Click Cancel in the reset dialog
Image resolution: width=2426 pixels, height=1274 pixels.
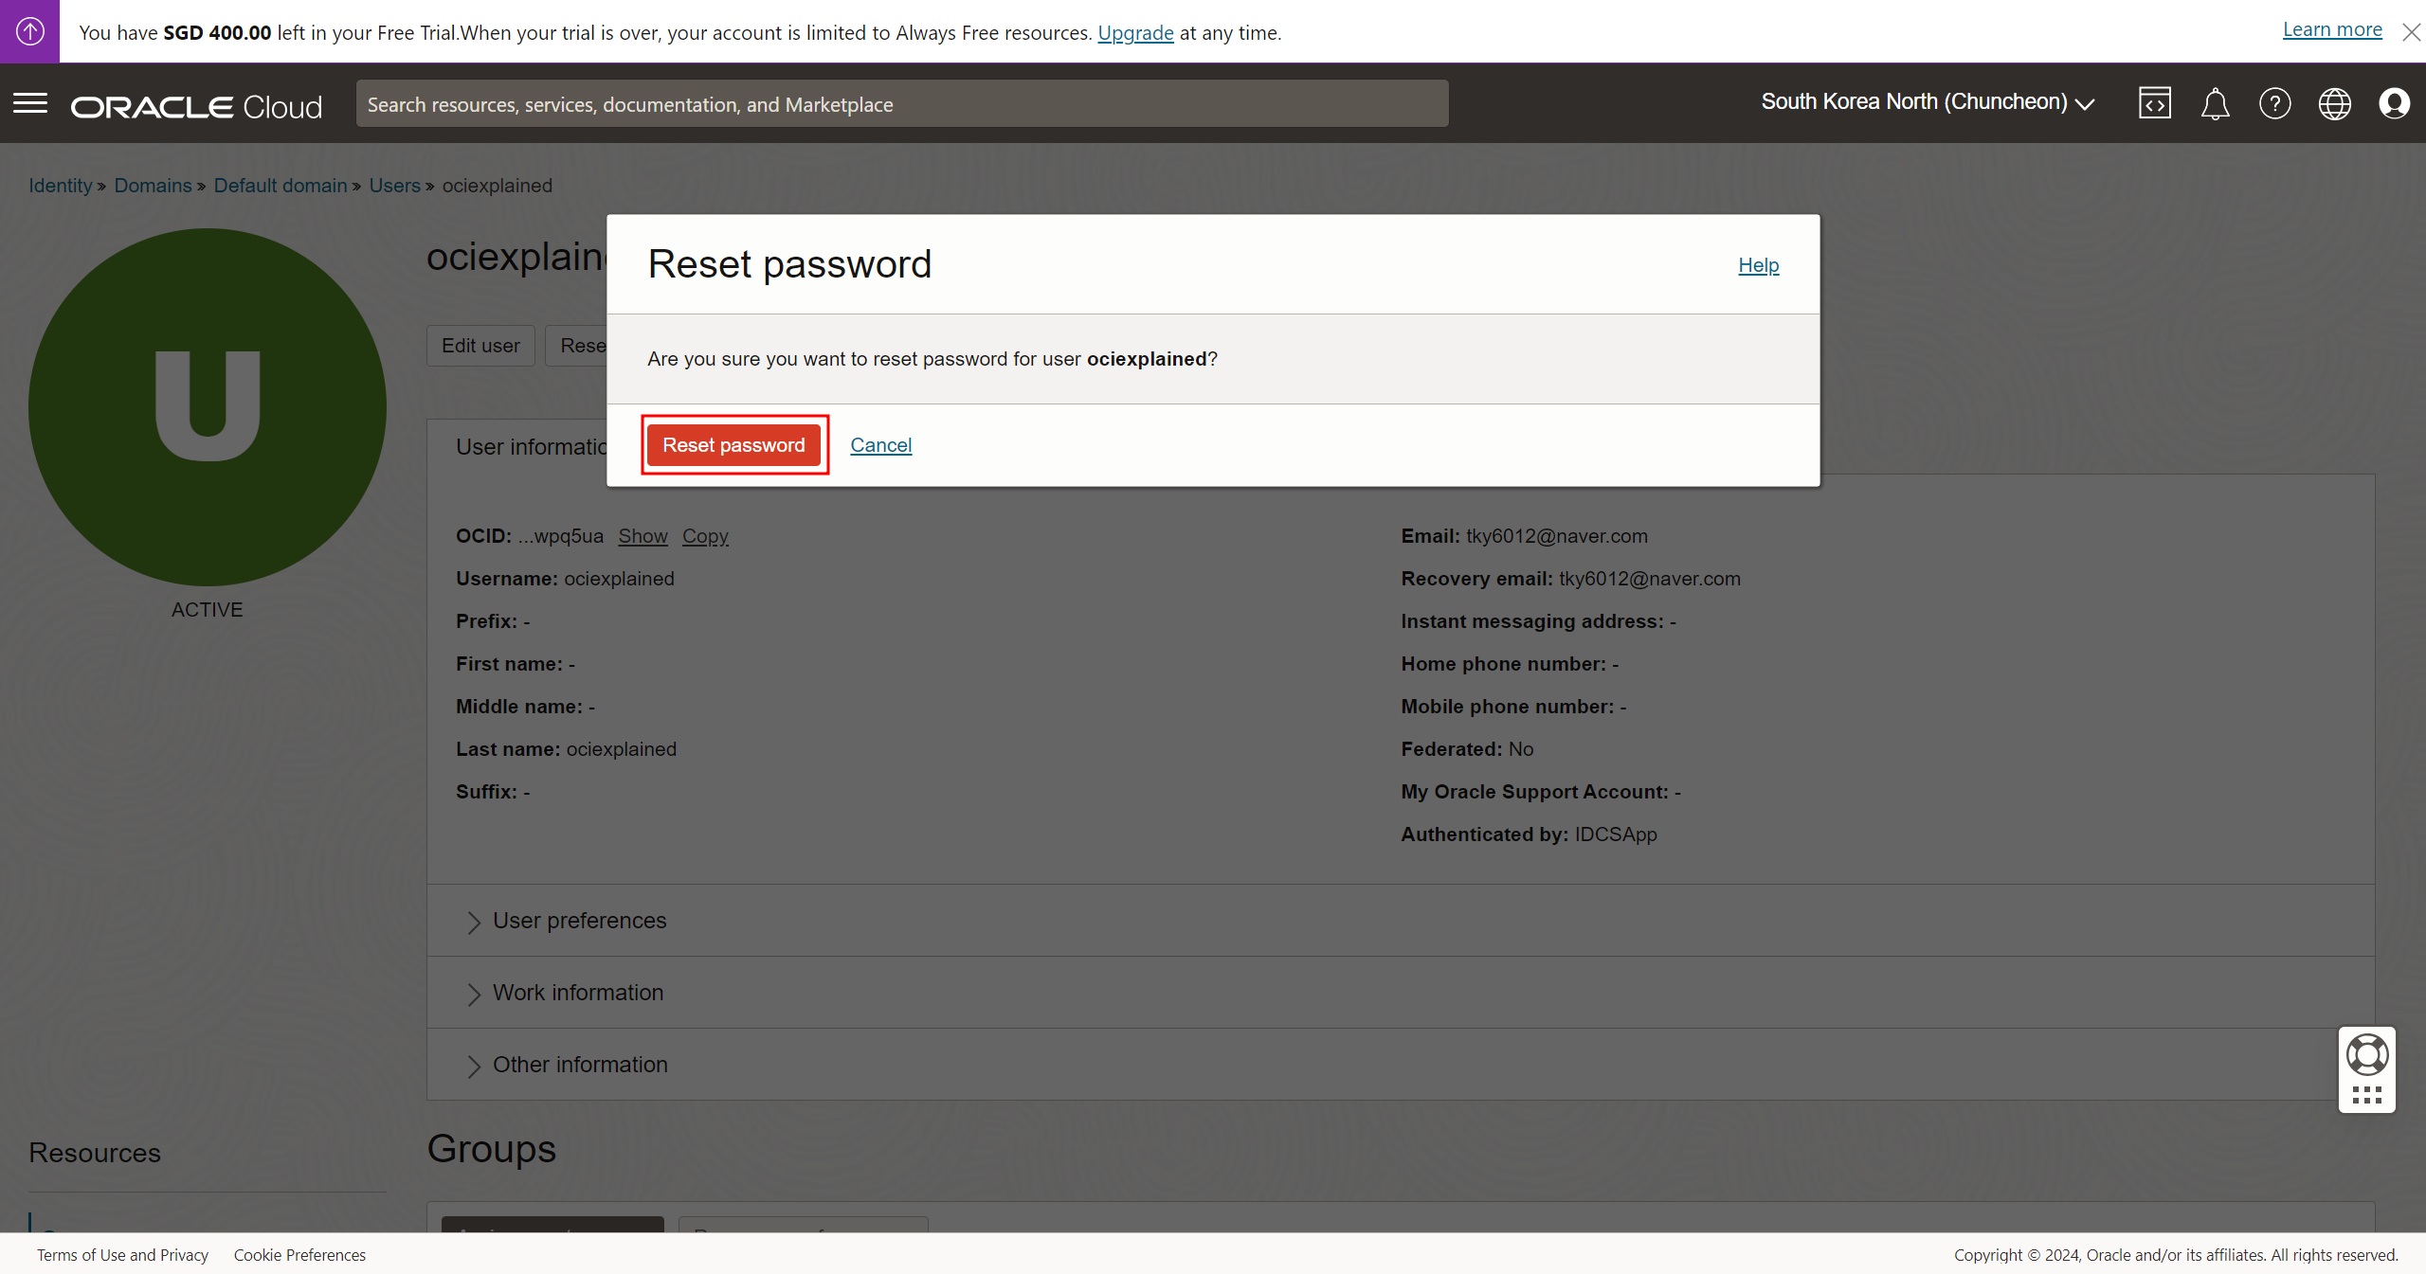click(880, 445)
